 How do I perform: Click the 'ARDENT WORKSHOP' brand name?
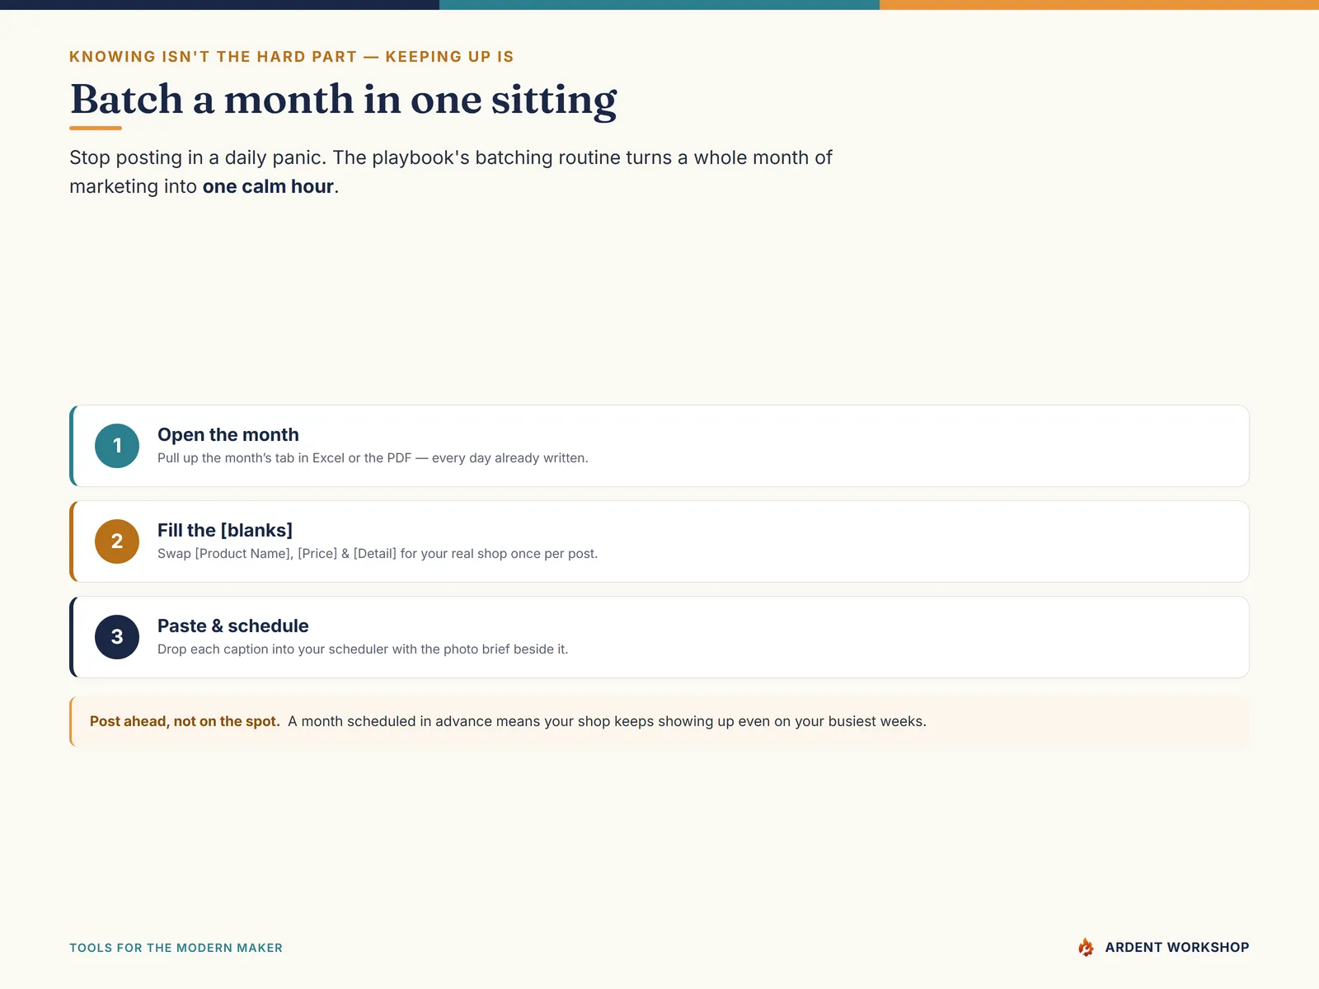[x=1177, y=947]
